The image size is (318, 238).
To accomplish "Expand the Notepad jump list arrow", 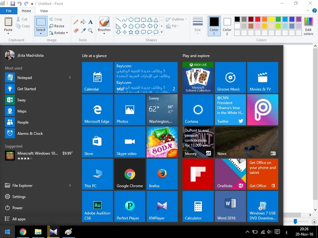I will (x=70, y=77).
